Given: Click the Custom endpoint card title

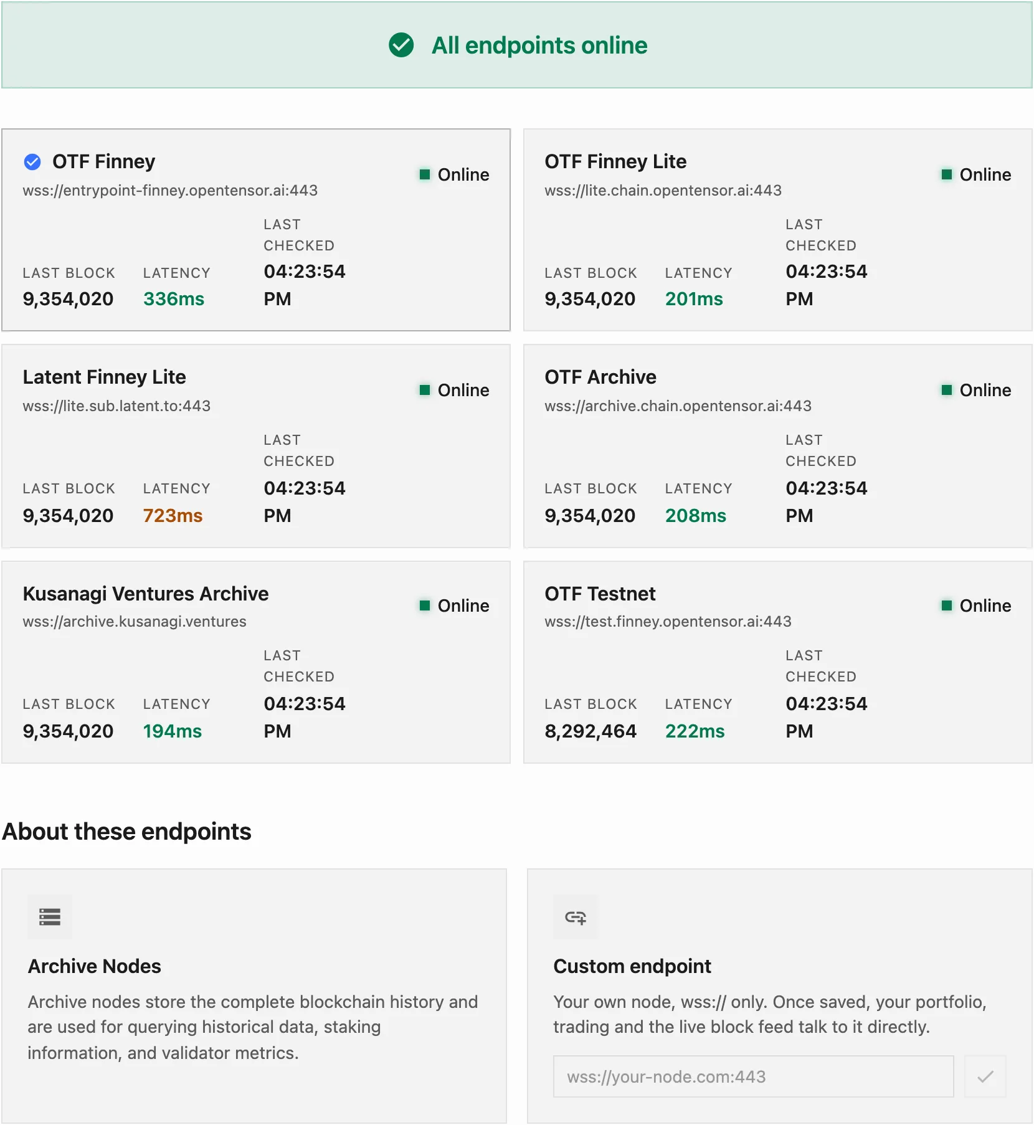Looking at the screenshot, I should pos(632,966).
